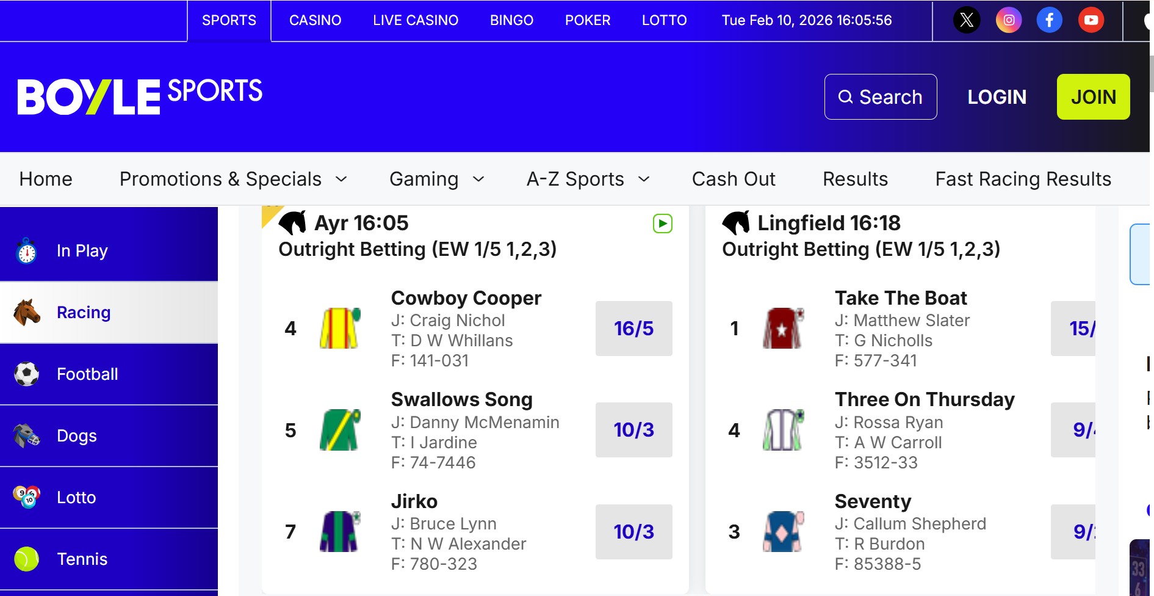Click the Search input field
The width and height of the screenshot is (1154, 596).
tap(880, 96)
